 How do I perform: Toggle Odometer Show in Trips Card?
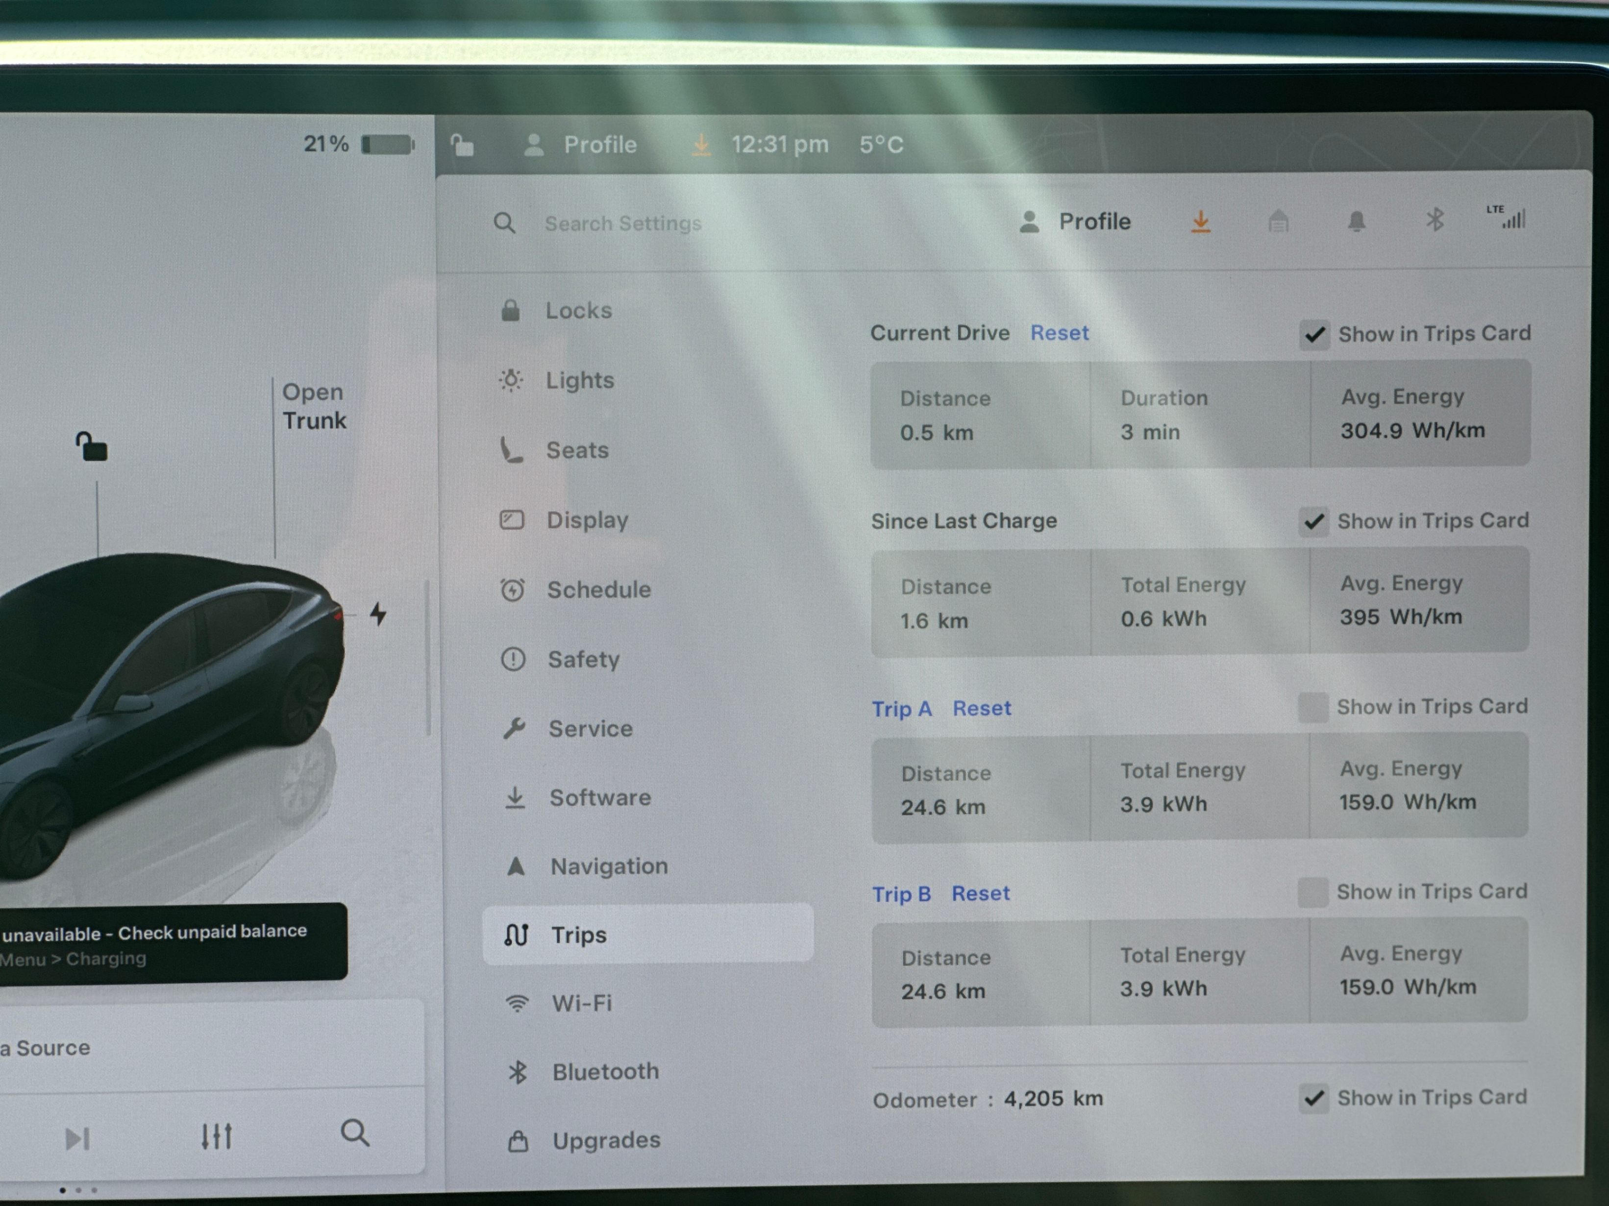[x=1313, y=1098]
